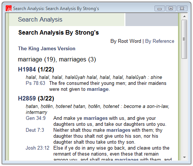Click the scrollbar up arrow
The height and width of the screenshot is (166, 193).
click(184, 16)
